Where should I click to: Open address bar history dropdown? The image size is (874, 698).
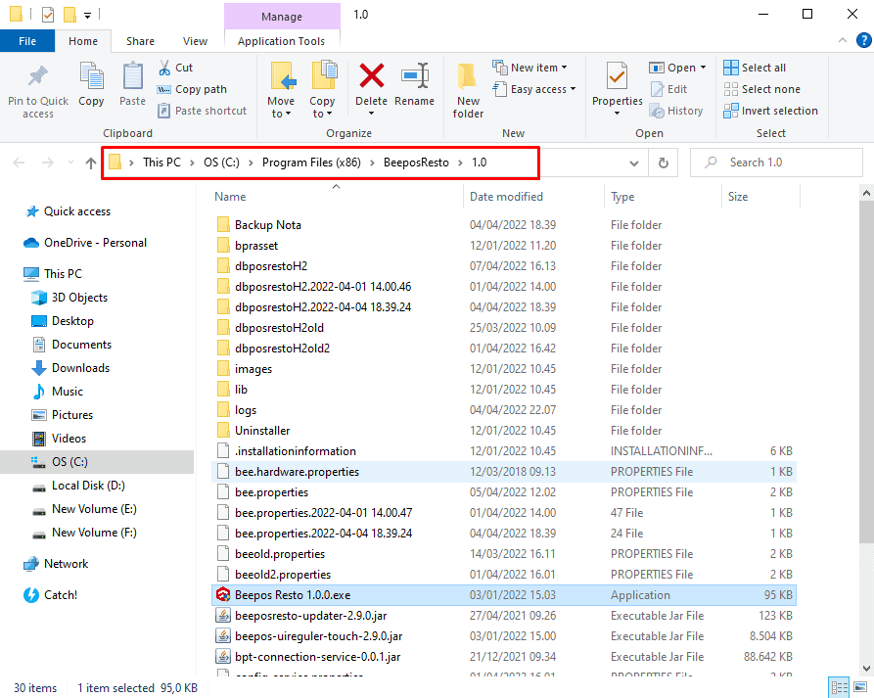[x=634, y=163]
